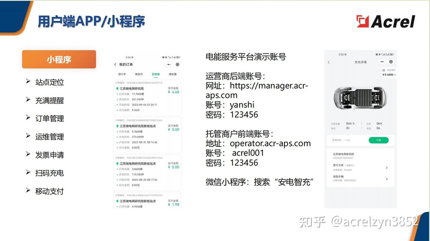Click arrow bullet before 站点定位
The image size is (430, 241).
[x=28, y=81]
